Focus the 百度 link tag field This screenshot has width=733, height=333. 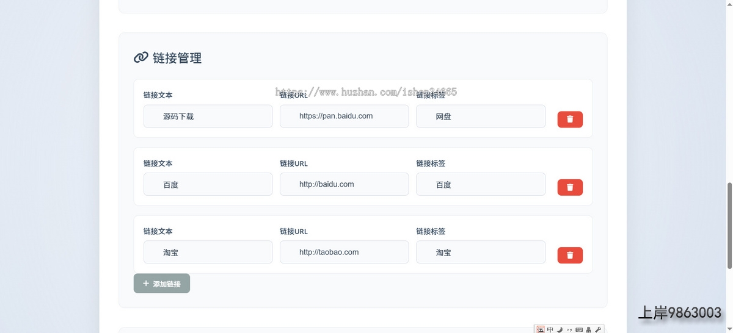coord(480,184)
